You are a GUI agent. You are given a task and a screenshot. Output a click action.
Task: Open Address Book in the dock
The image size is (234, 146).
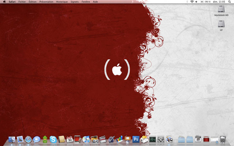61,139
